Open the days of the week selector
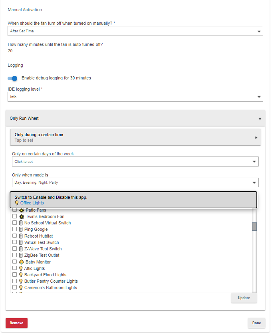This screenshot has width=272, height=333. click(x=135, y=162)
